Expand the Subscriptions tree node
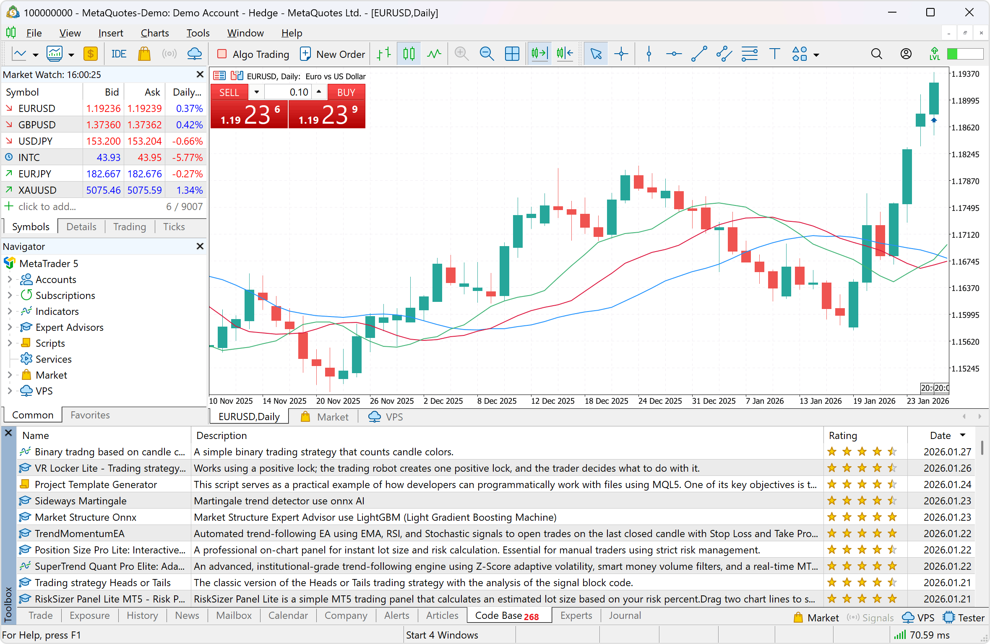 coord(10,295)
